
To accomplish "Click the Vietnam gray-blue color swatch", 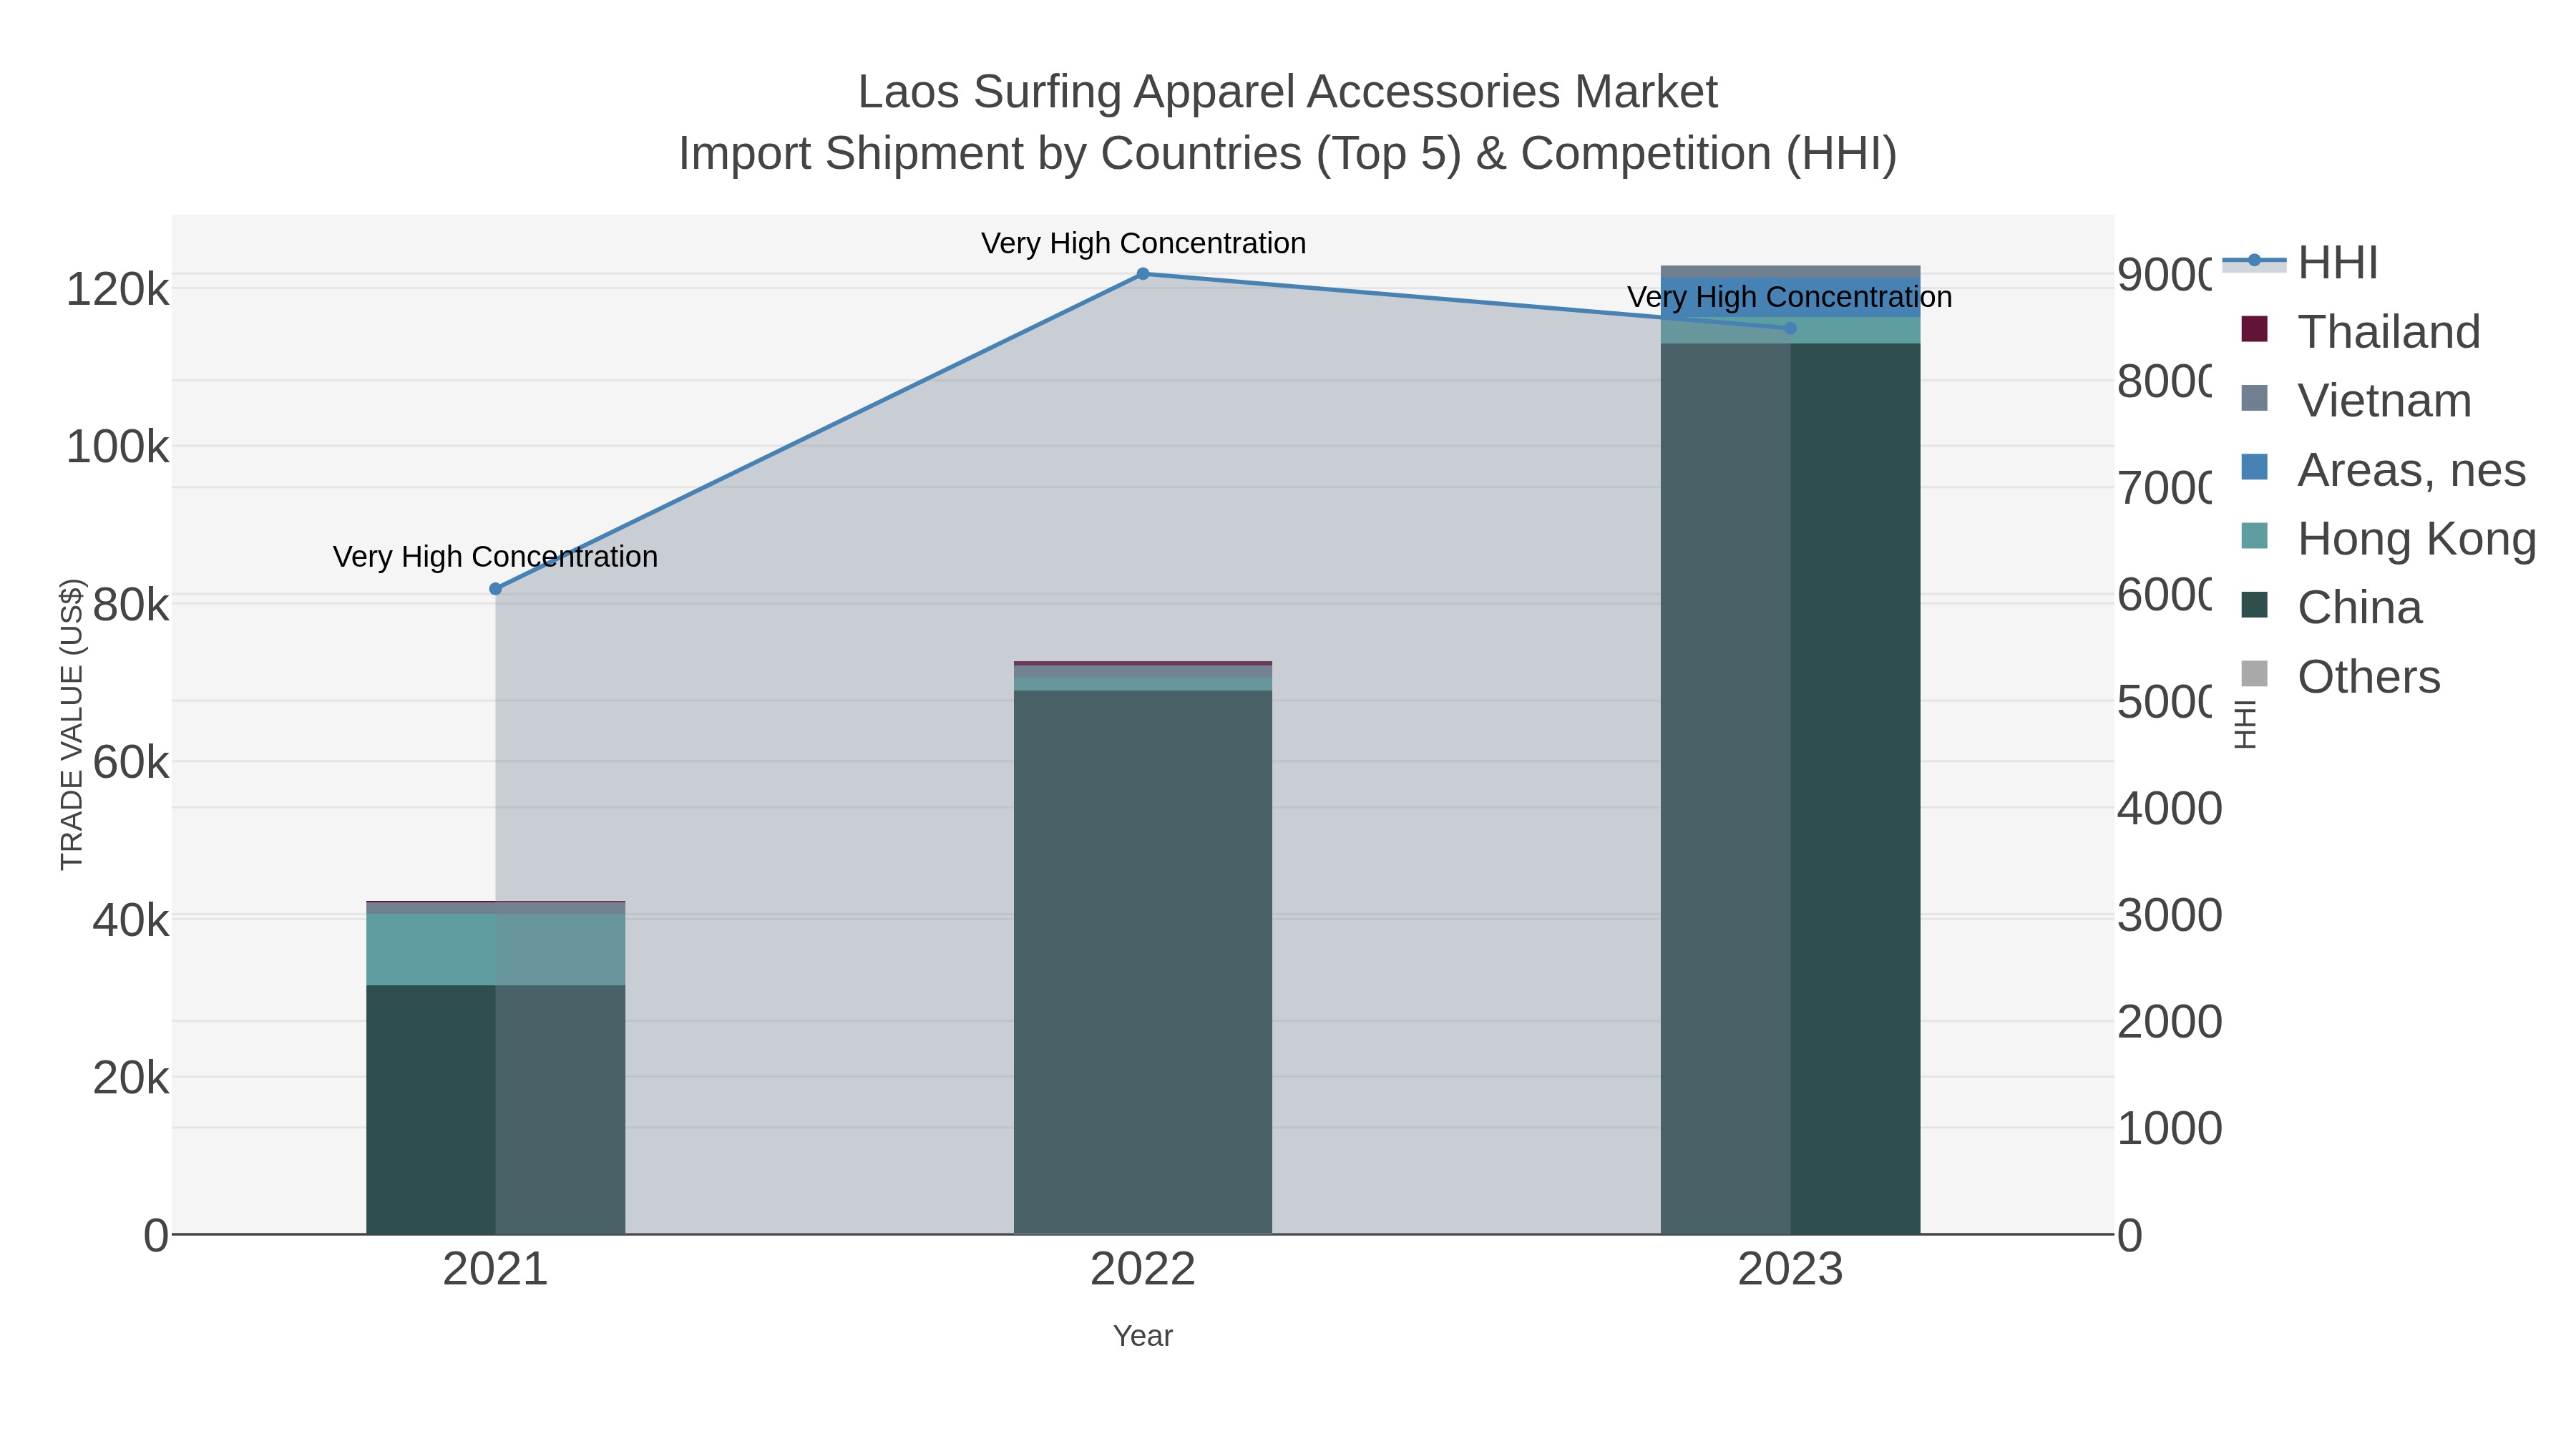I will coord(2255,398).
